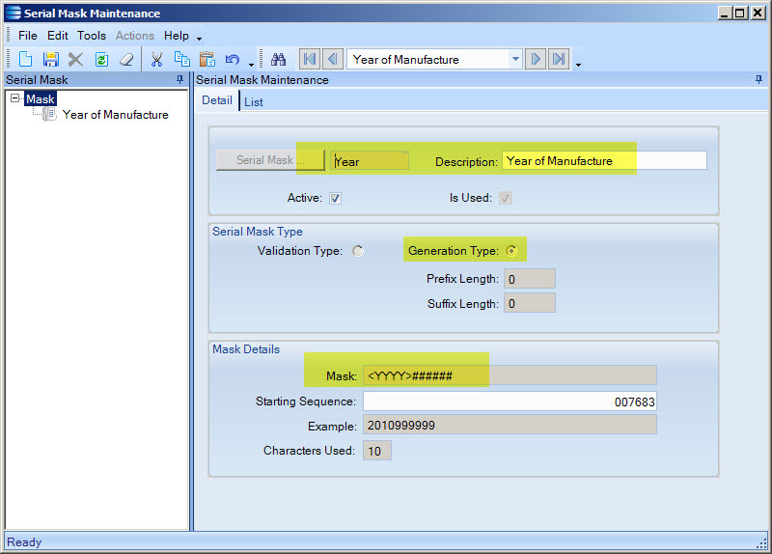This screenshot has height=554, width=772.
Task: Collapse the Mask tree node
Action: pyautogui.click(x=15, y=98)
